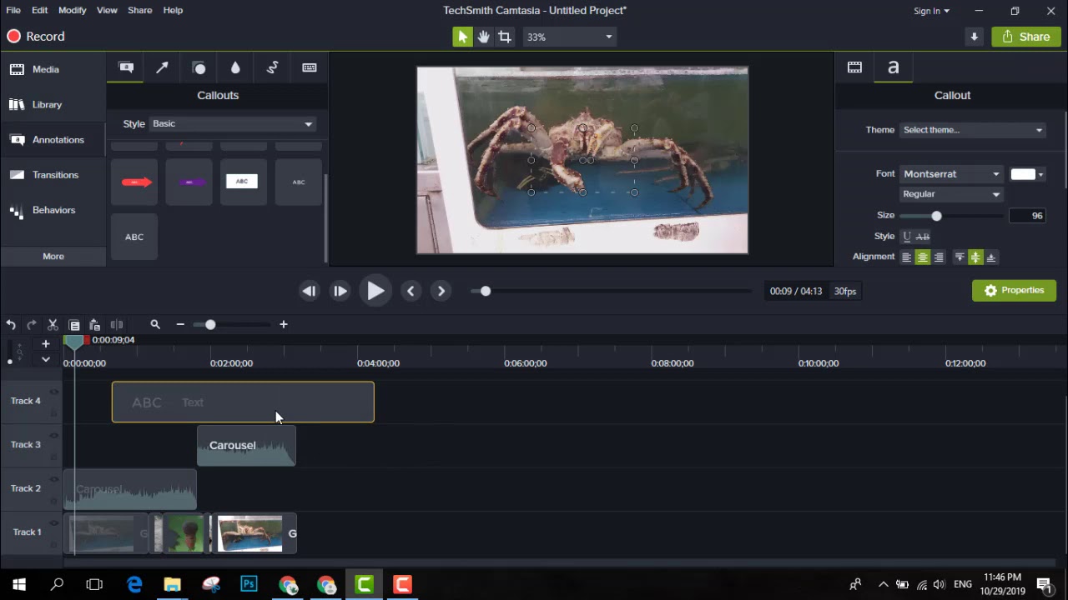Open the Sketch Motion annotation tab
Image resolution: width=1068 pixels, height=600 pixels.
coord(272,67)
